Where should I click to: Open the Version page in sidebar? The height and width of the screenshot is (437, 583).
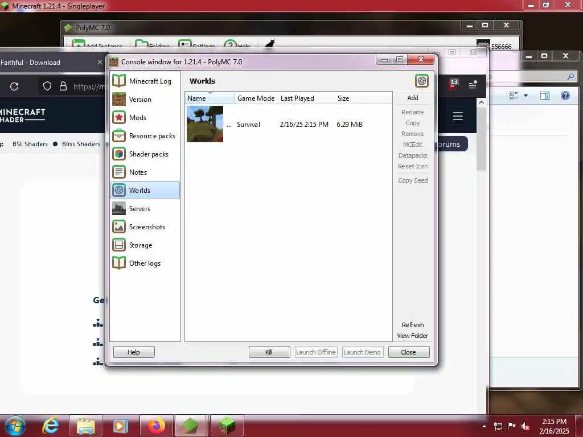(x=145, y=99)
